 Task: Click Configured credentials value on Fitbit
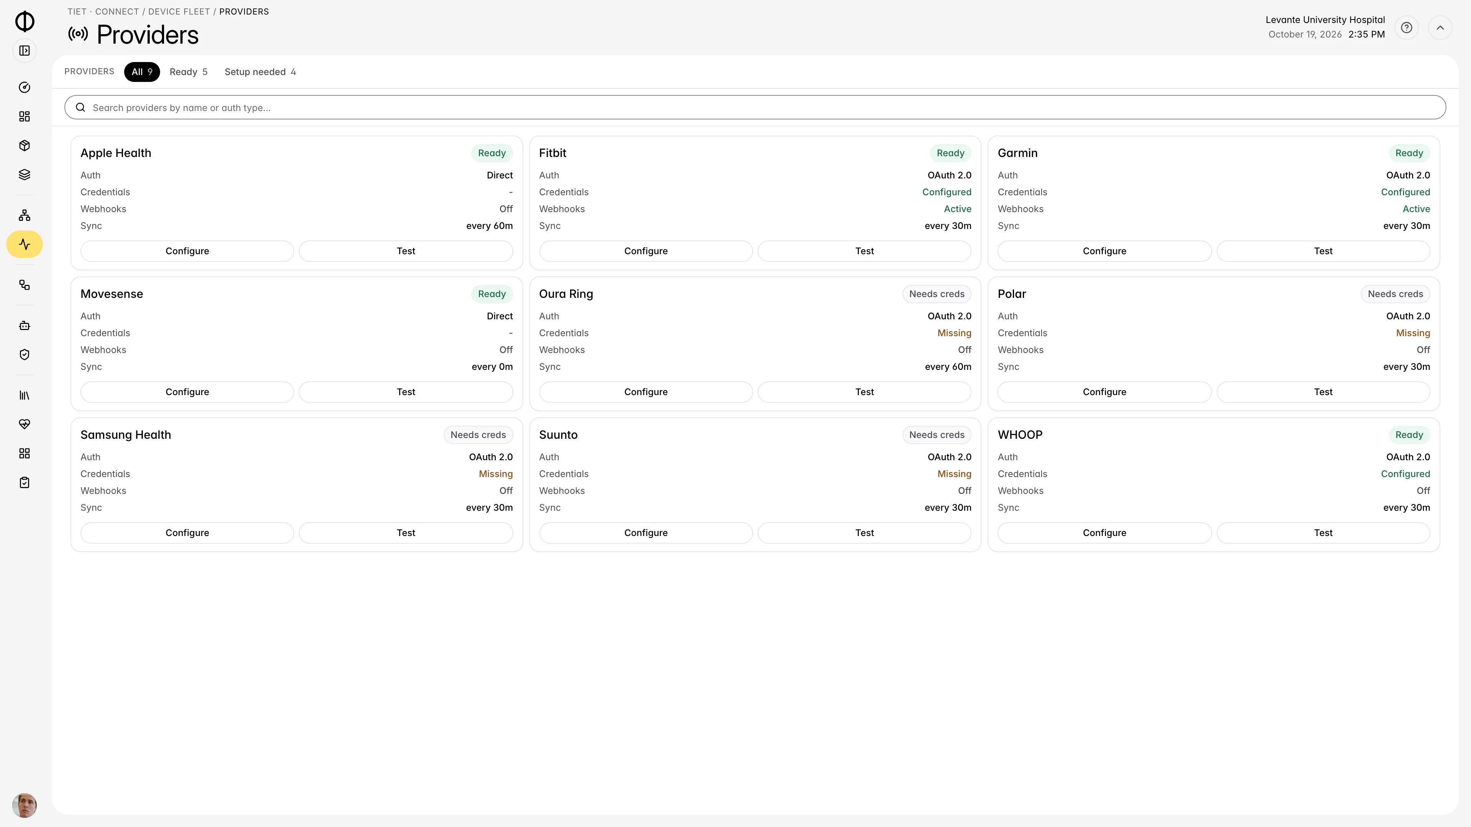tap(947, 192)
